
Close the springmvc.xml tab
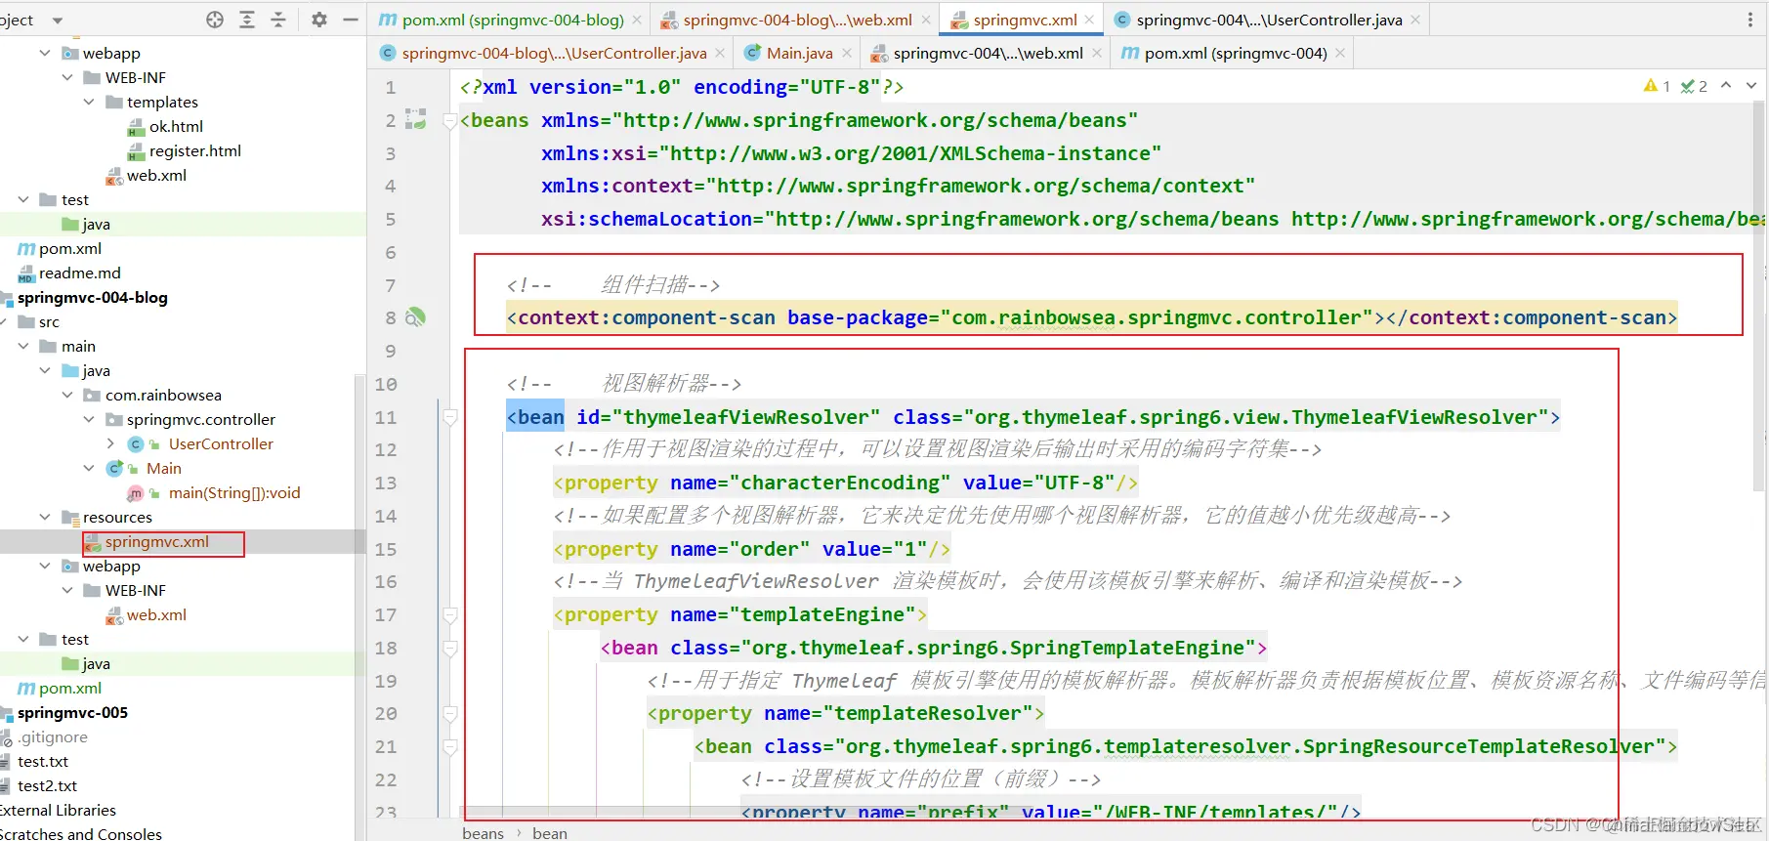[x=1089, y=20]
